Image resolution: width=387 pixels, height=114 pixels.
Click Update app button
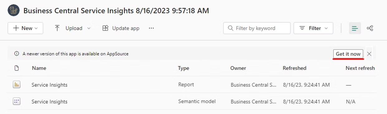click(x=121, y=28)
